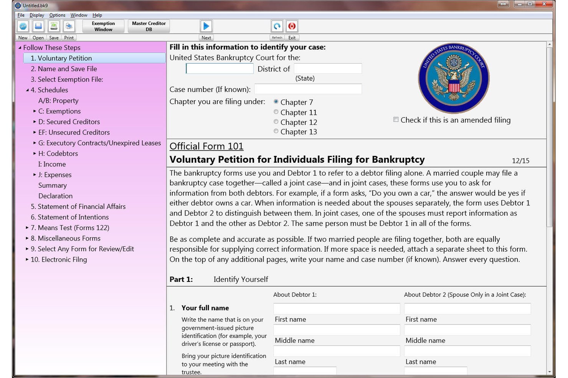This screenshot has height=378, width=568.
Task: Click the Open file toolbar icon
Action: (38, 26)
